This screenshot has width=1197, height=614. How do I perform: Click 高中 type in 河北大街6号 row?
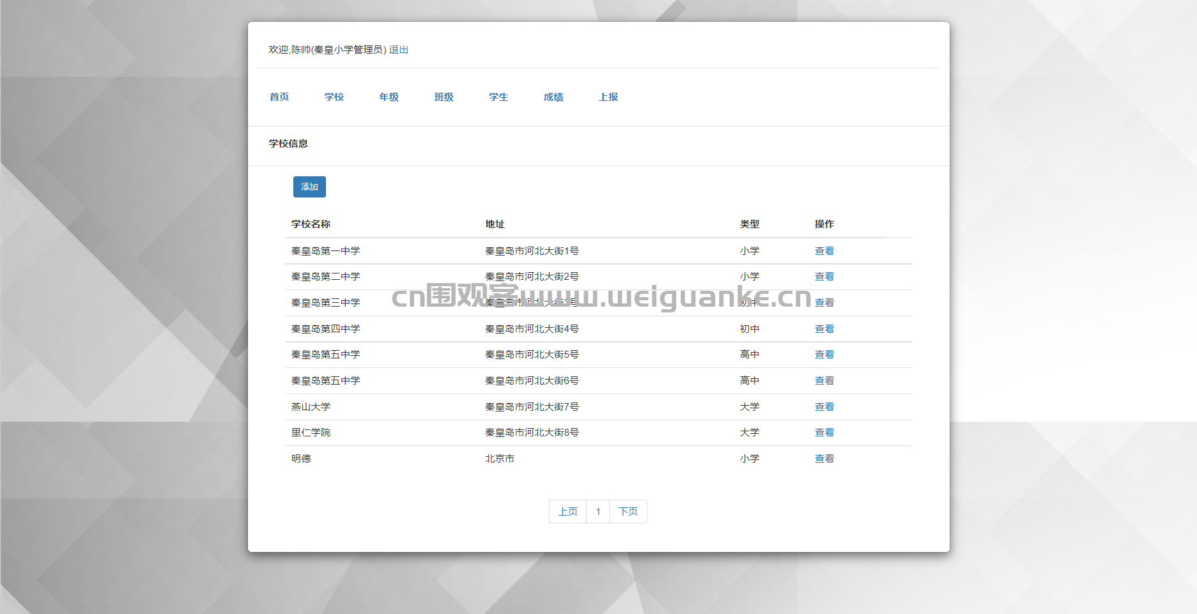[x=750, y=381]
